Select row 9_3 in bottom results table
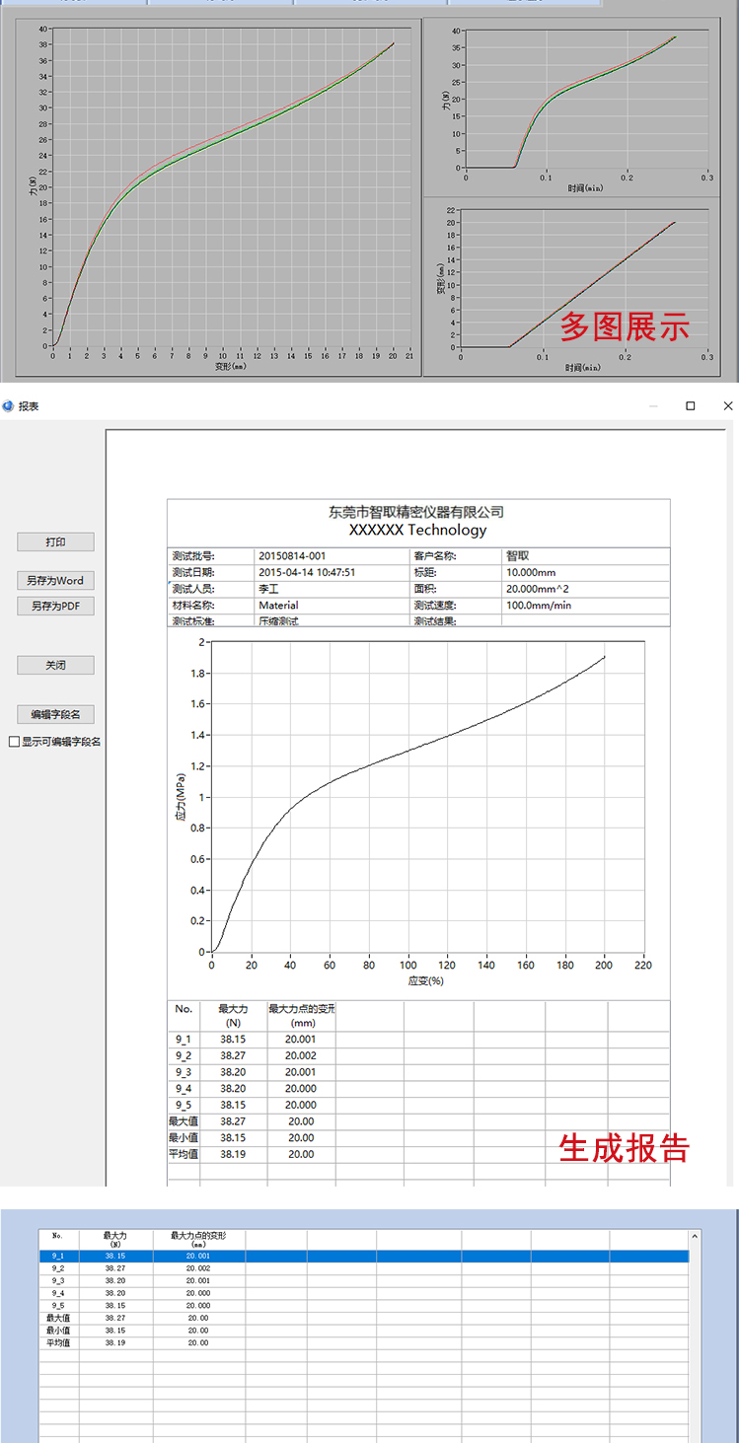This screenshot has width=740, height=1443. [x=58, y=1280]
